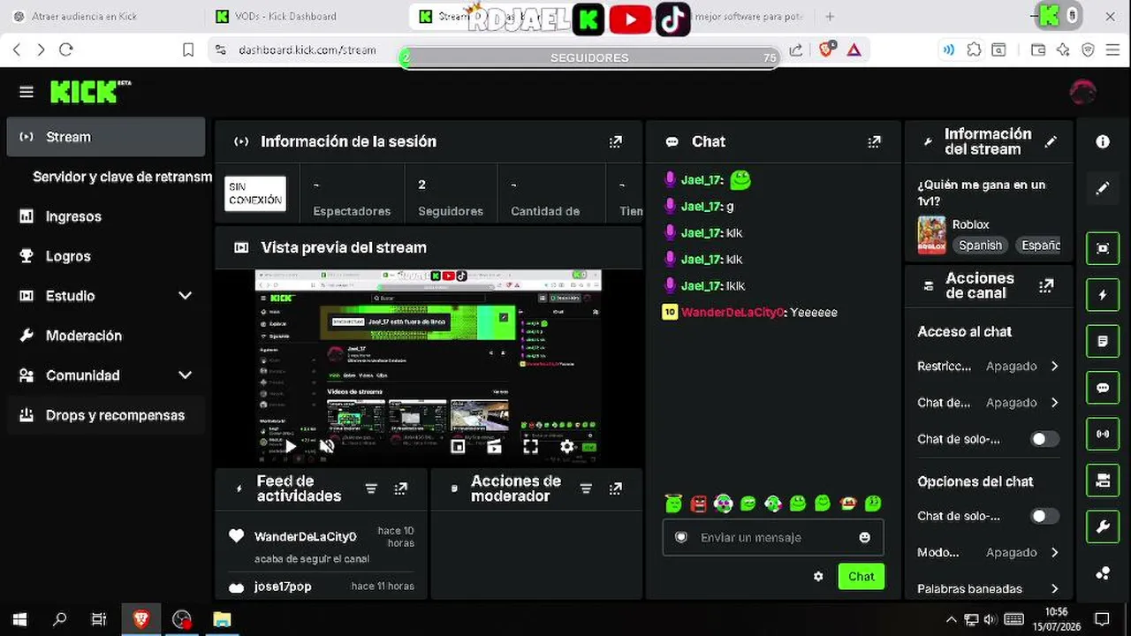The image size is (1131, 636).
Task: Toggle the stream preview widget icon in the right rail
Action: (x=1103, y=248)
